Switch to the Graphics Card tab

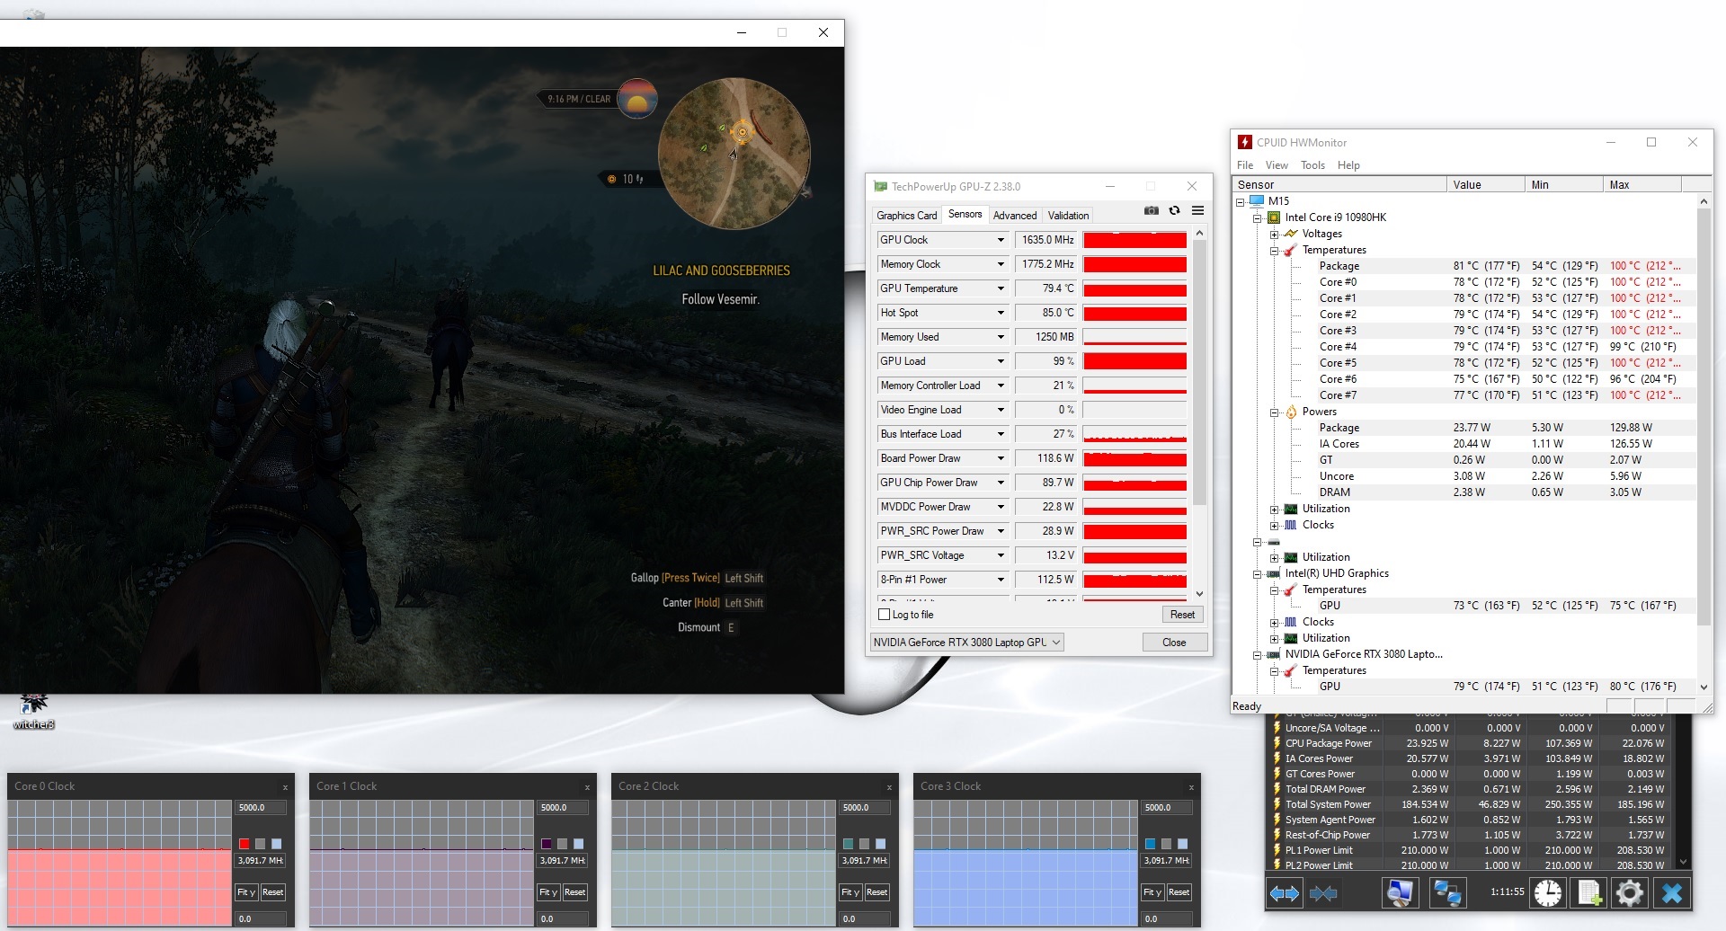point(906,216)
